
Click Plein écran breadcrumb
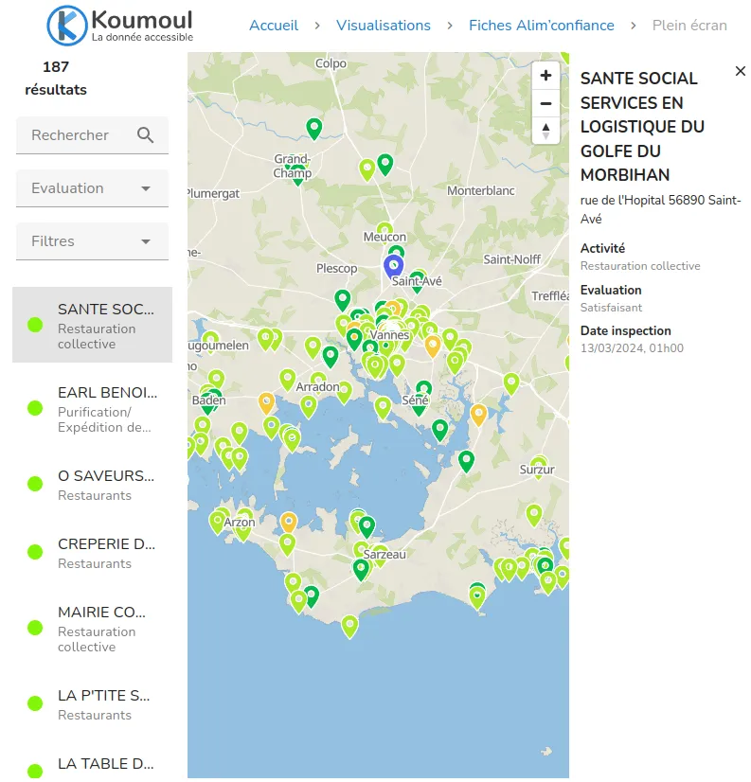click(689, 26)
